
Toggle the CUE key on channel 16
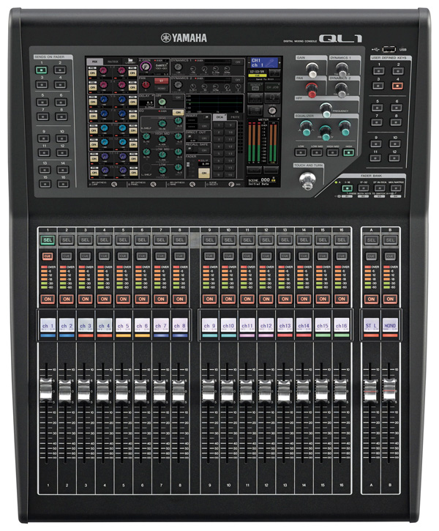[x=342, y=256]
